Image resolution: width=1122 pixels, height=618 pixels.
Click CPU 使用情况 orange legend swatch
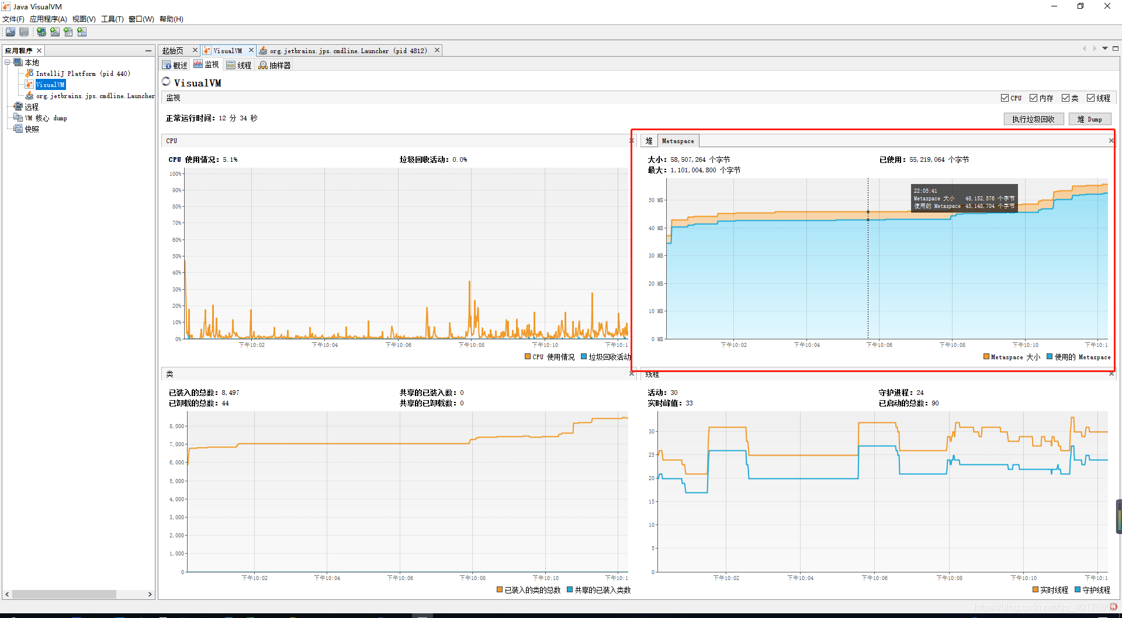[528, 356]
